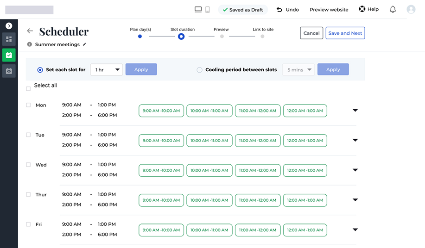Viewport: 425px width, 248px height.
Task: Open the camera icon in the sidebar
Action: point(9,71)
